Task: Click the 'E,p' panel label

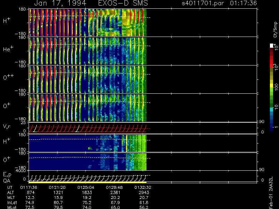Action: point(7,175)
